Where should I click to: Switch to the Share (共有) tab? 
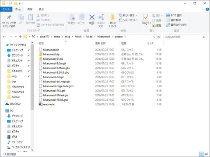[x=30, y=9]
